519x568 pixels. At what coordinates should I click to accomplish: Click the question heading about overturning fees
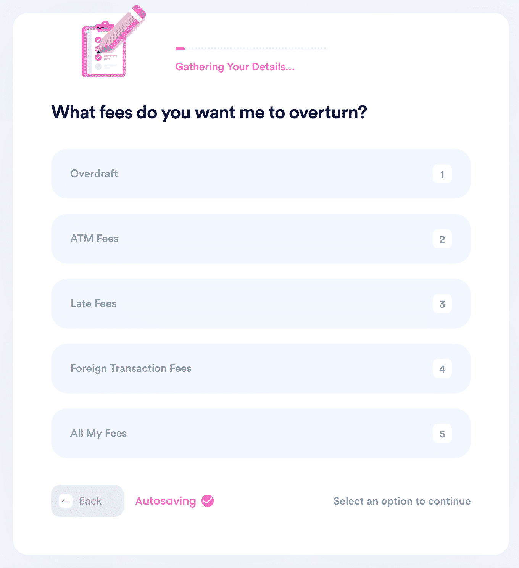[x=209, y=112]
